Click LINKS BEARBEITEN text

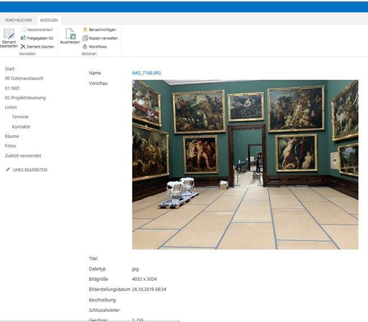[30, 170]
